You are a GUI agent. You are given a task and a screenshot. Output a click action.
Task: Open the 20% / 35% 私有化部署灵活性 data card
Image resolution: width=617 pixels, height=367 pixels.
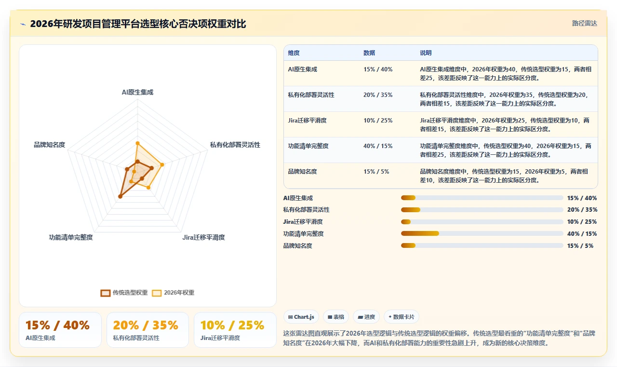148,330
